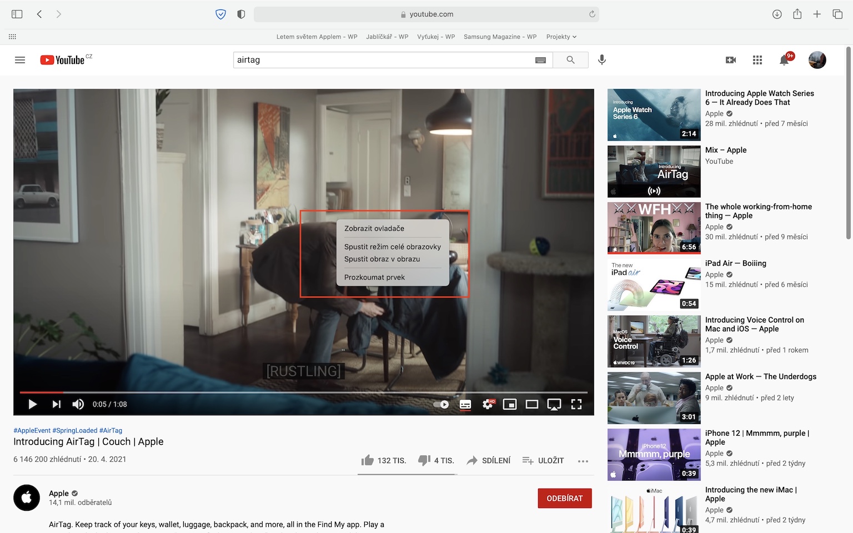Image resolution: width=853 pixels, height=533 pixels.
Task: Choose Spustit režim celé obrazovky
Action: pos(393,247)
